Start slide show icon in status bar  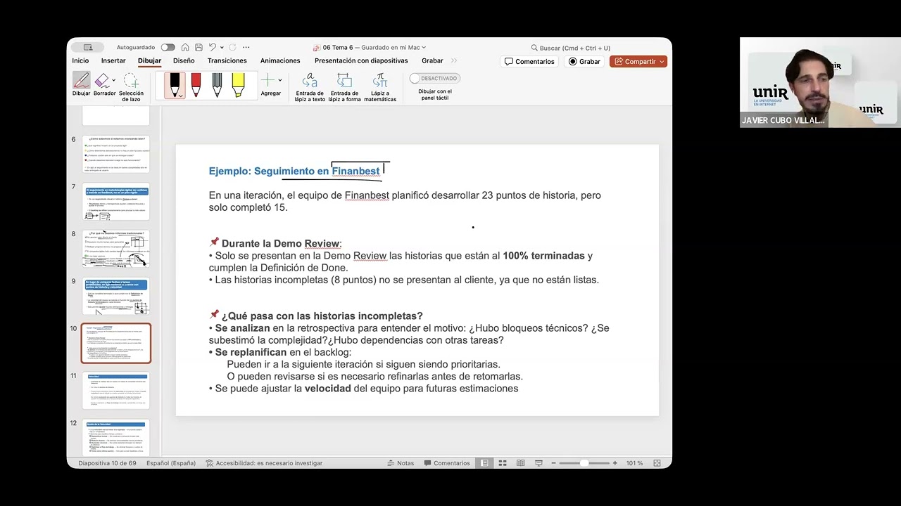(538, 463)
